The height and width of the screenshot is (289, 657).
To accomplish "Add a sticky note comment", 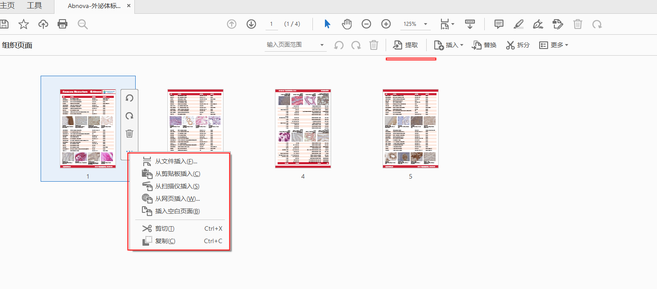I will (x=499, y=24).
